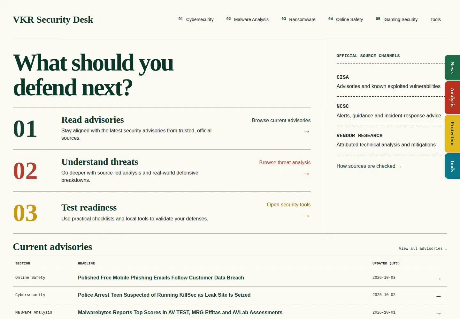This screenshot has width=460, height=319.
Task: Open the Test readiness heading
Action: (89, 208)
